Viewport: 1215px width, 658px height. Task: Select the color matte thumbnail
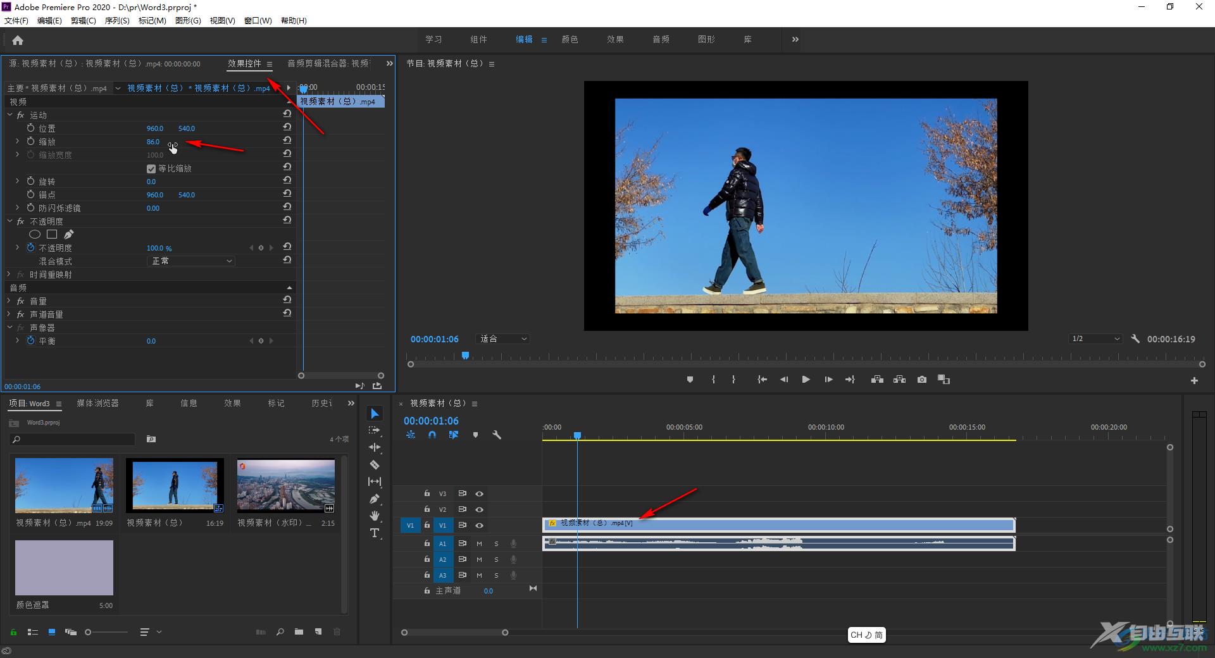coord(64,568)
